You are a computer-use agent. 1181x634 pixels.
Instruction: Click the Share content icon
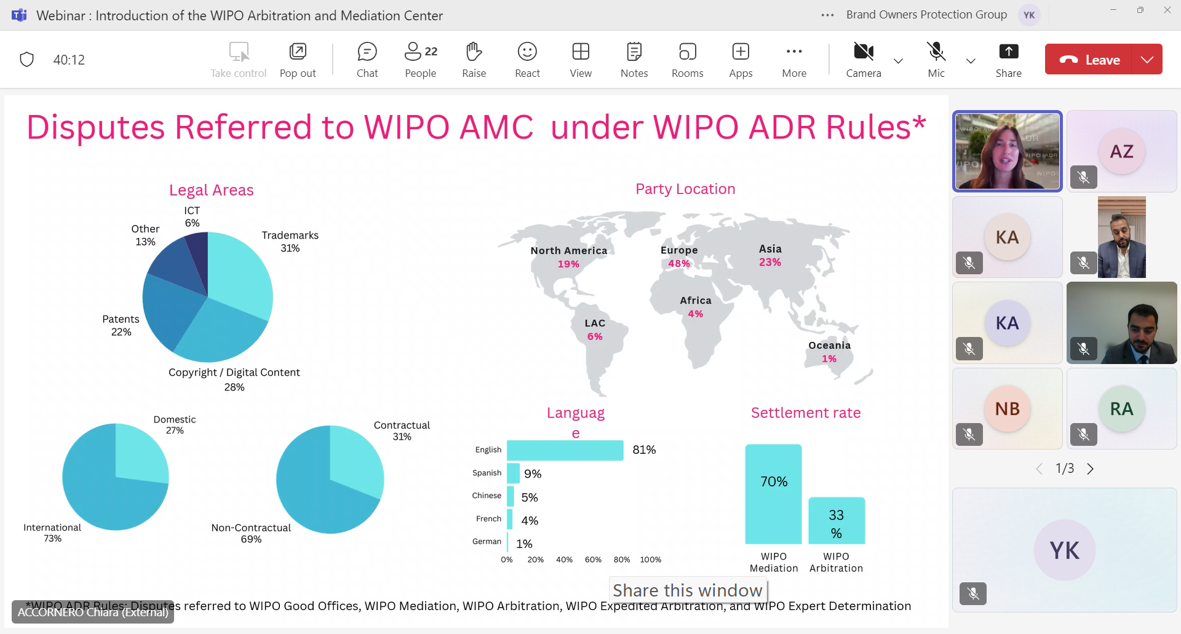[x=1008, y=60]
